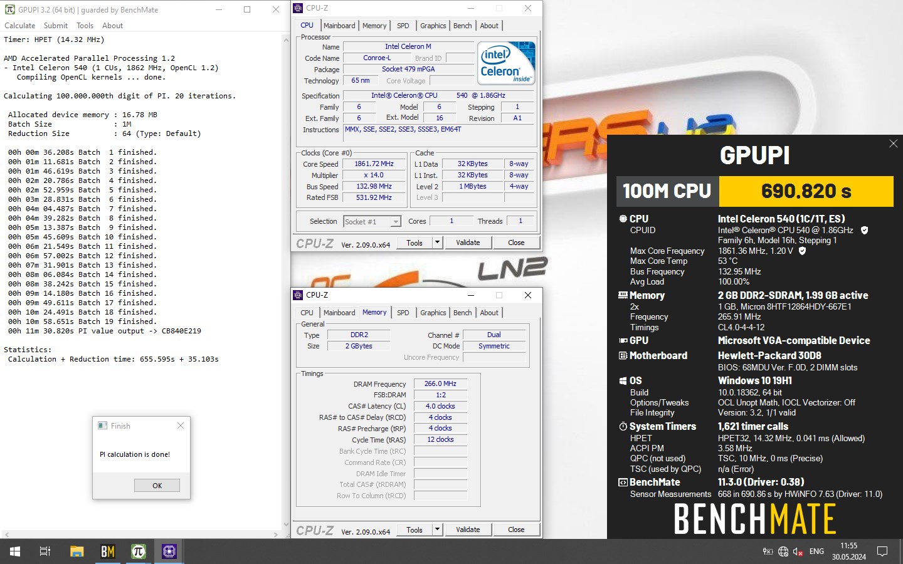Open Task View on the taskbar

[x=45, y=551]
